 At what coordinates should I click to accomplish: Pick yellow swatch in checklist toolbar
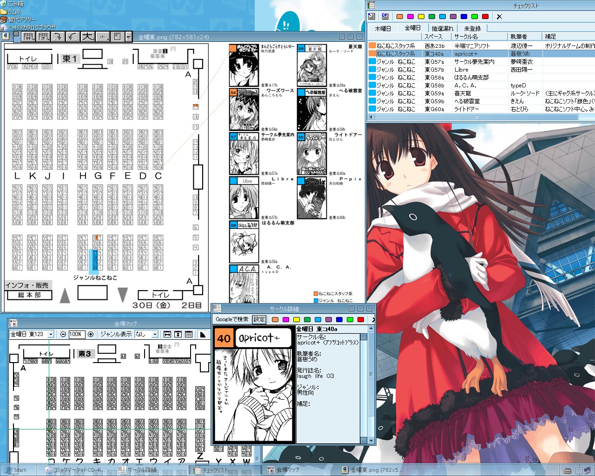(421, 17)
